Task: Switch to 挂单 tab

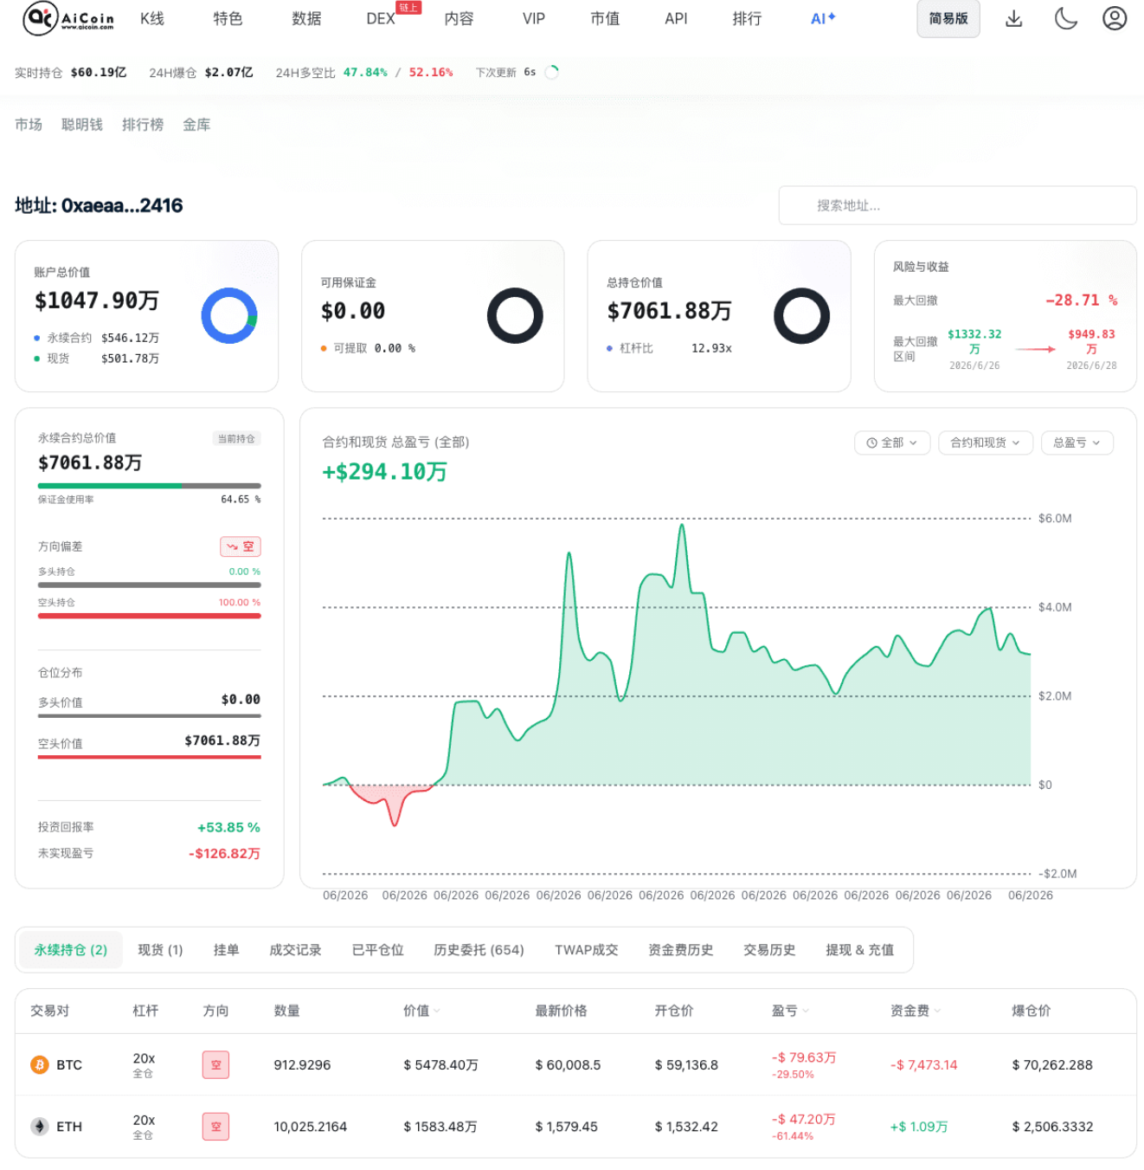Action: (x=226, y=950)
